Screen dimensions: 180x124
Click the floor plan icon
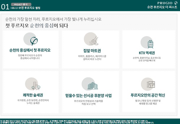[151, 84]
